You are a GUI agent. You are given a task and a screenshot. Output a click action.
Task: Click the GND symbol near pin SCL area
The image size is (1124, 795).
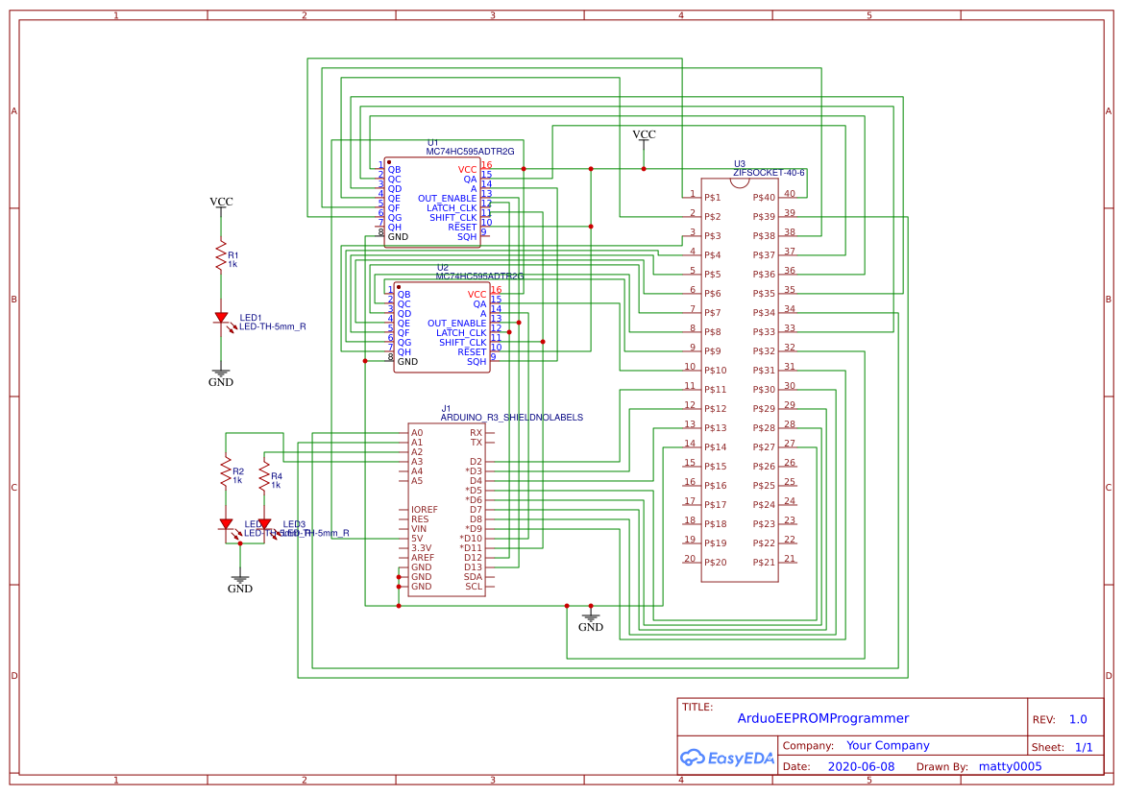coord(591,619)
